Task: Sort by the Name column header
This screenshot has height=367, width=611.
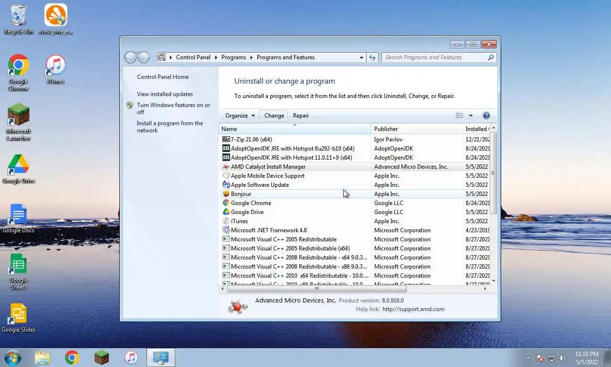Action: pos(295,129)
